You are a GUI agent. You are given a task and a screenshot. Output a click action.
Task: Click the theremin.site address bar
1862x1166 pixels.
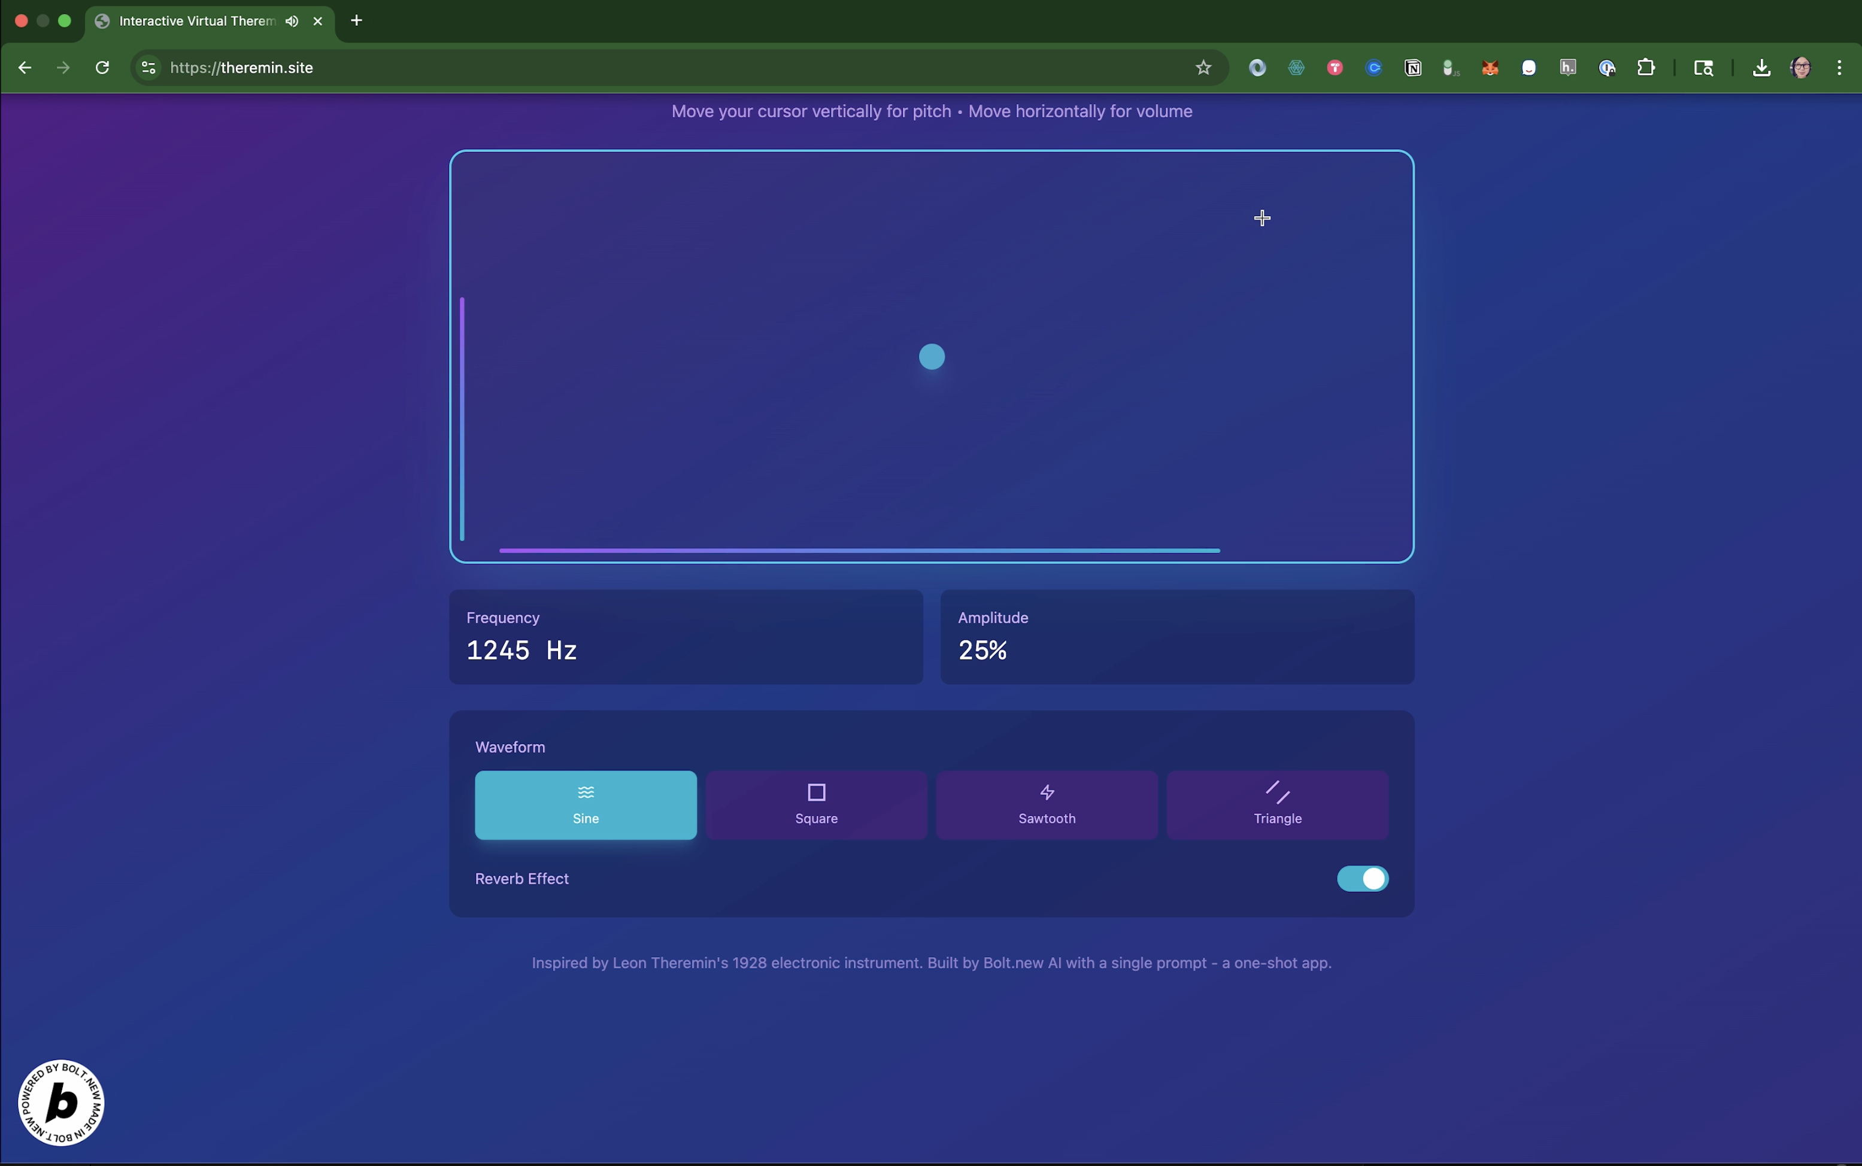point(617,68)
